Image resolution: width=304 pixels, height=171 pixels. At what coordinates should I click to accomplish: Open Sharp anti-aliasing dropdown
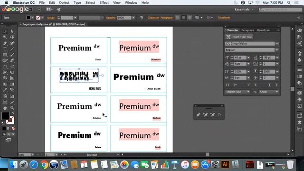click(269, 92)
